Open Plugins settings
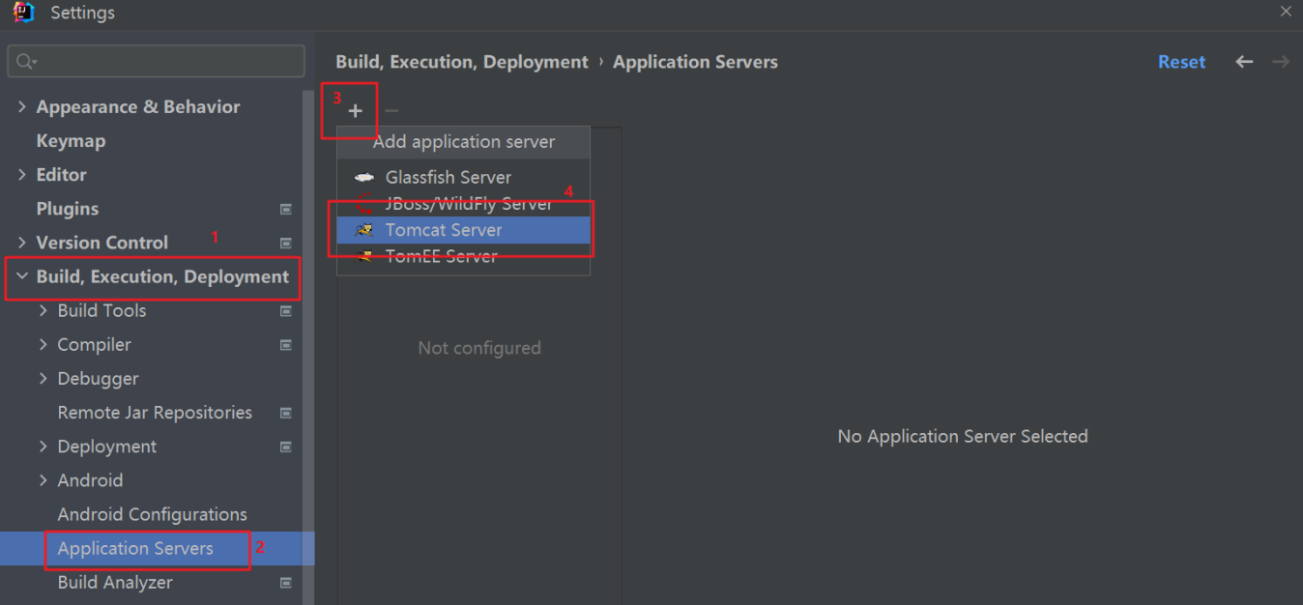Screen dimensions: 1303x605 pyautogui.click(x=68, y=209)
